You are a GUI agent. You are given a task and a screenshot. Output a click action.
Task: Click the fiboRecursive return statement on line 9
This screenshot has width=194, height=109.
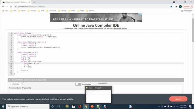point(40,47)
